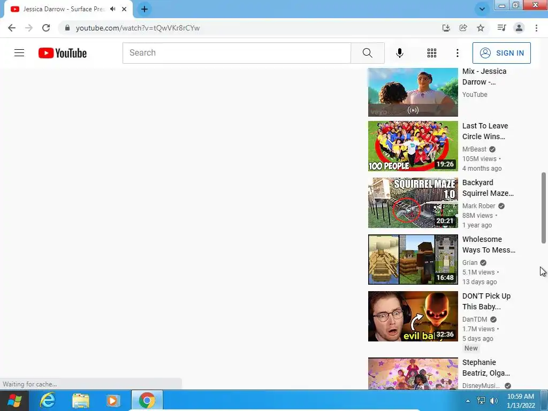Go forward with the browser forward arrow

click(29, 28)
